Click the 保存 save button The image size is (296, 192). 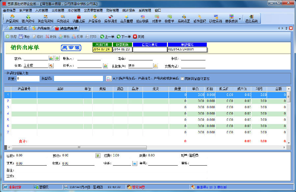coord(24,37)
